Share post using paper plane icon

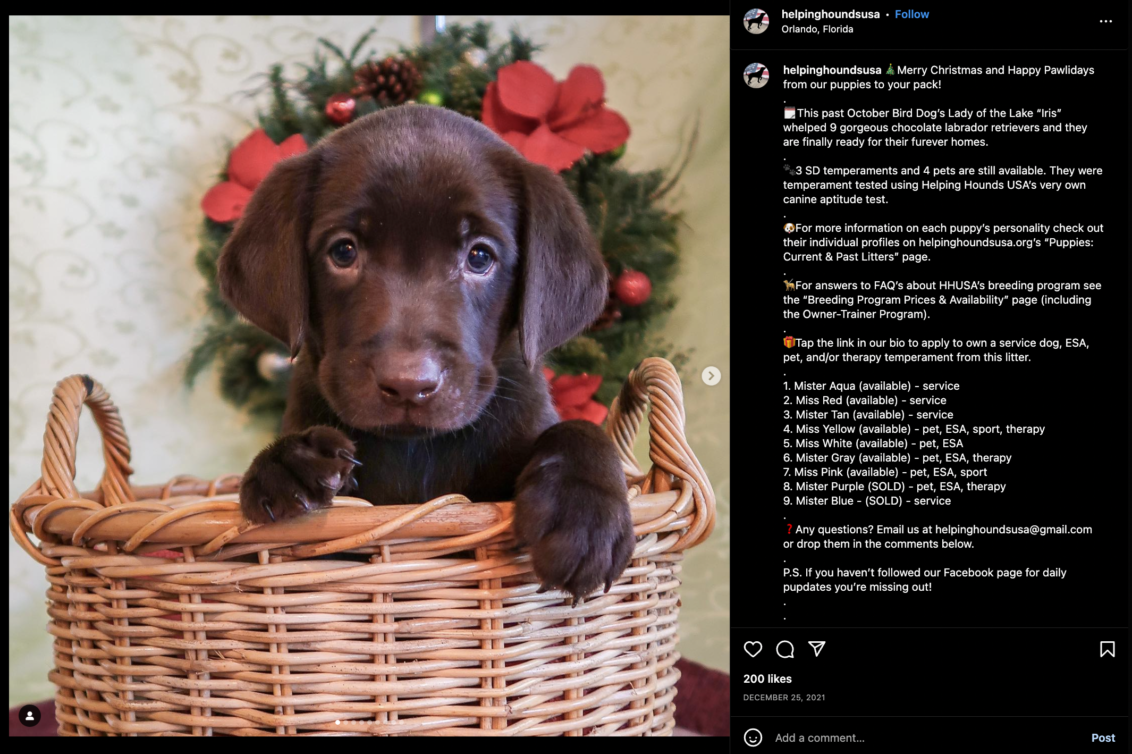pos(817,649)
